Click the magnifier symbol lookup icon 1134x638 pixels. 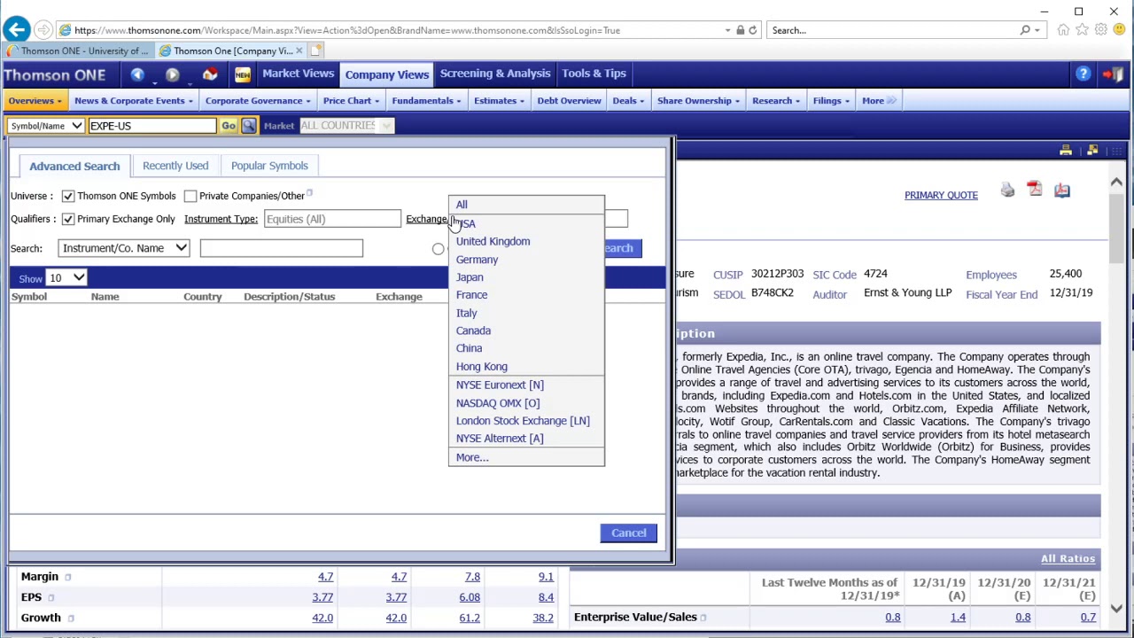click(x=249, y=126)
